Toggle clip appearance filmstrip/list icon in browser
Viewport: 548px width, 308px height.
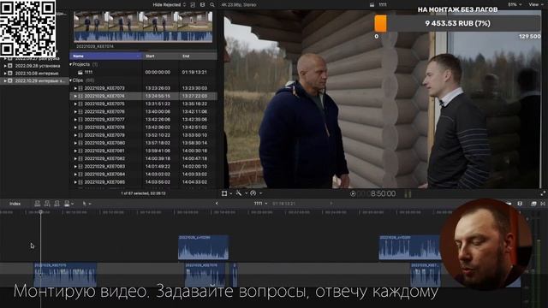(193, 5)
